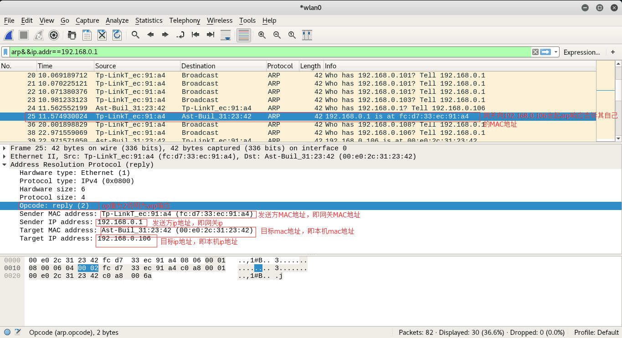Save this capture file

[87, 35]
